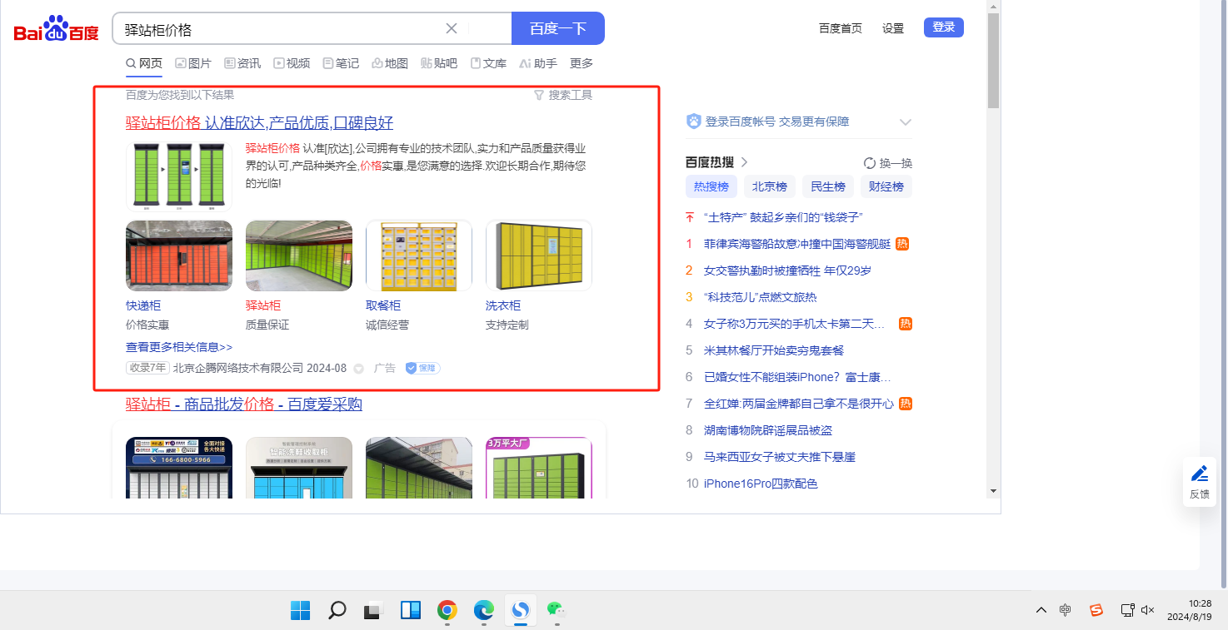The image size is (1228, 630).
Task: Toggle the system volume mute icon
Action: [1147, 610]
